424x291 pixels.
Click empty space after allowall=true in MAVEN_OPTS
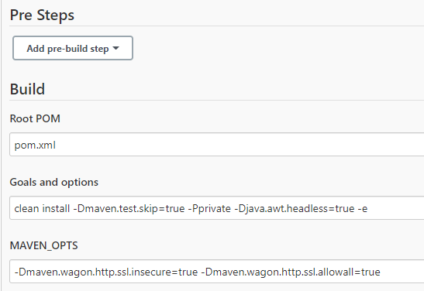[402, 272]
